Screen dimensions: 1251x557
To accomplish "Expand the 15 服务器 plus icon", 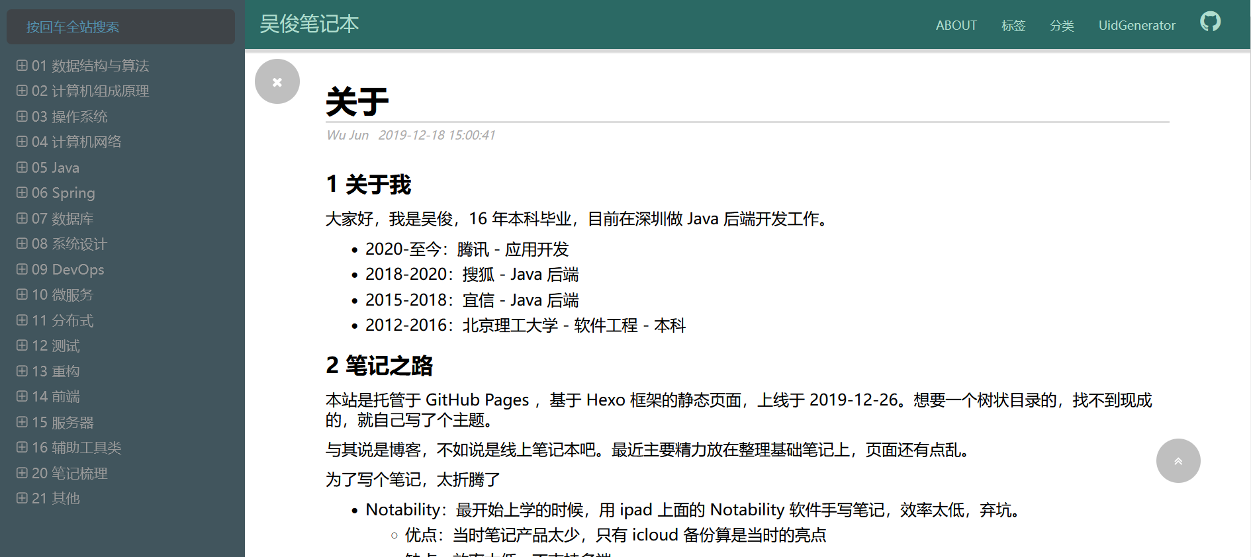I will tap(22, 422).
